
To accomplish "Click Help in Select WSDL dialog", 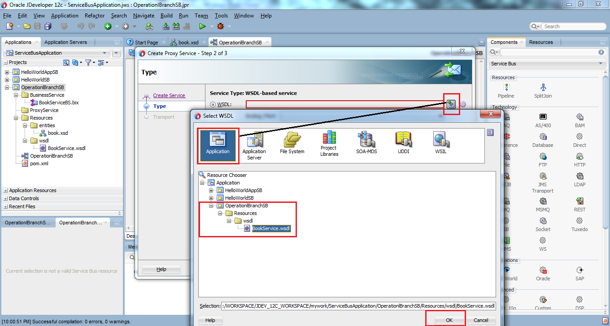I will tap(210, 320).
